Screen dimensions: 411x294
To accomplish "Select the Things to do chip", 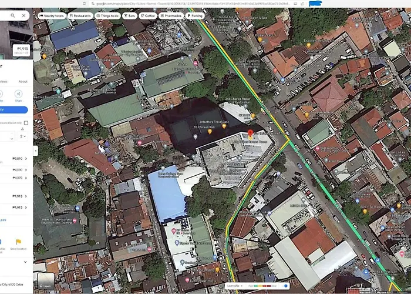I will [107, 16].
